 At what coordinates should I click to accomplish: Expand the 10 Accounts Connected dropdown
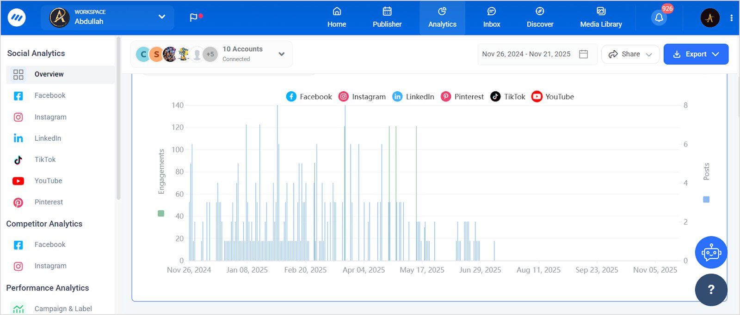point(212,54)
